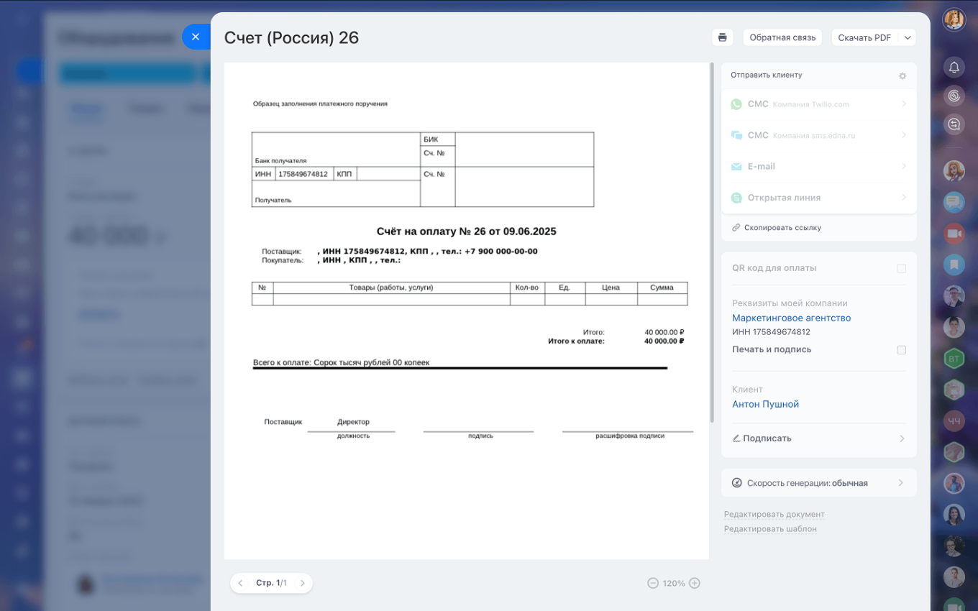Click the printer icon to print invoice
The height and width of the screenshot is (611, 978).
click(x=722, y=37)
